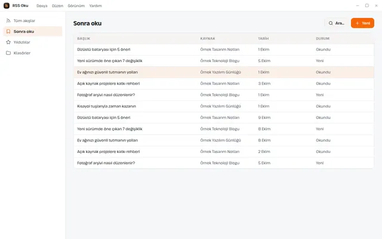
Task: Select the Fotoğraf arşivi article dated 1 Ekim
Action: pyautogui.click(x=224, y=95)
